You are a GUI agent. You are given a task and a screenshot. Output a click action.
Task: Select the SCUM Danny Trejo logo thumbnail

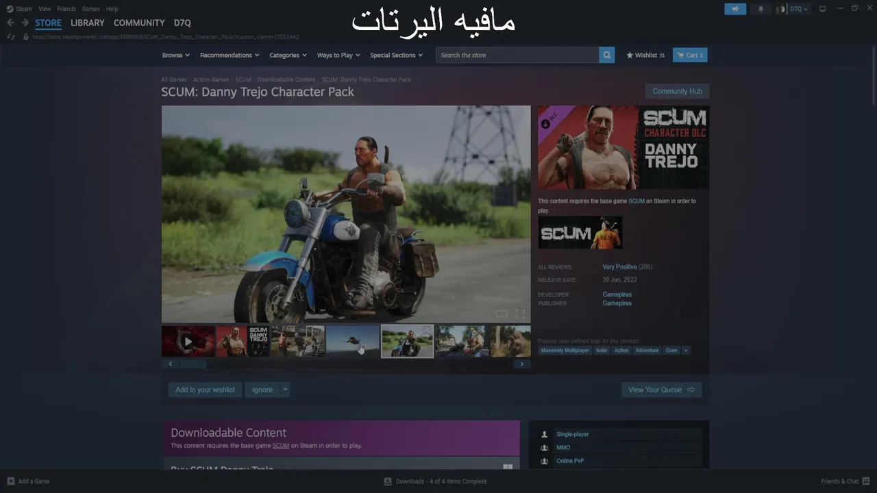coord(243,341)
